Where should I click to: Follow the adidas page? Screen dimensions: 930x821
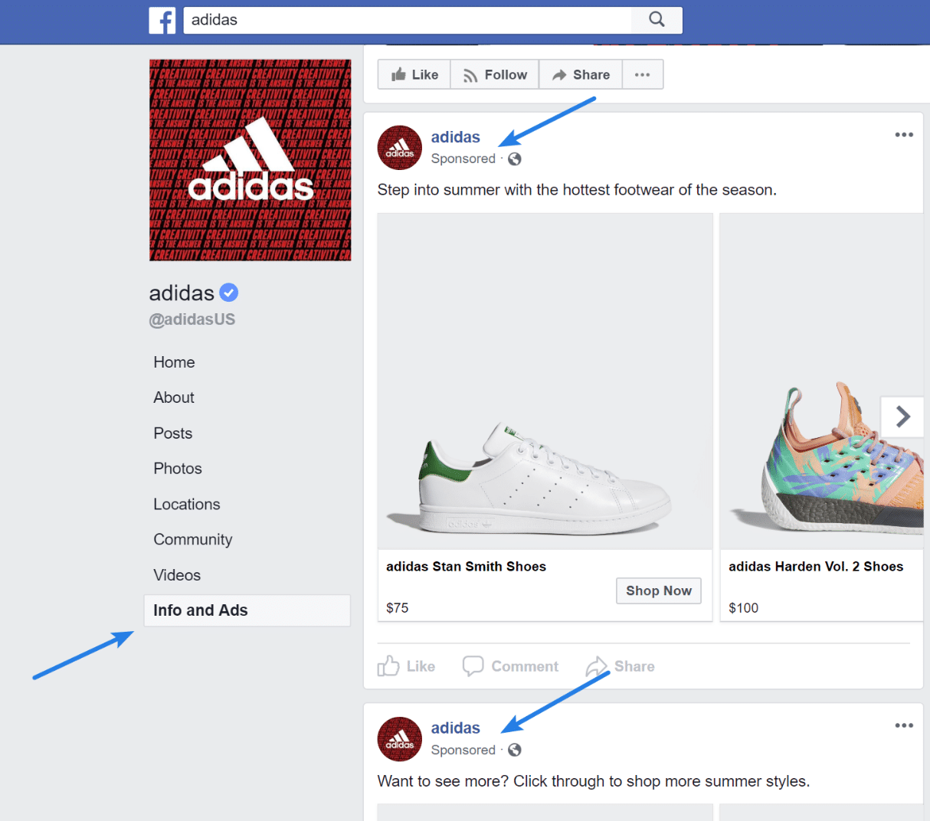tap(495, 74)
